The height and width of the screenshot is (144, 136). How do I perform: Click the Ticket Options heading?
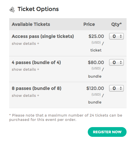[x=38, y=9]
